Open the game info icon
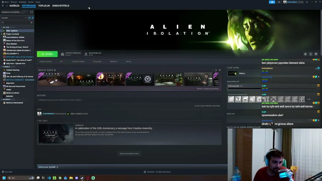 point(311,54)
